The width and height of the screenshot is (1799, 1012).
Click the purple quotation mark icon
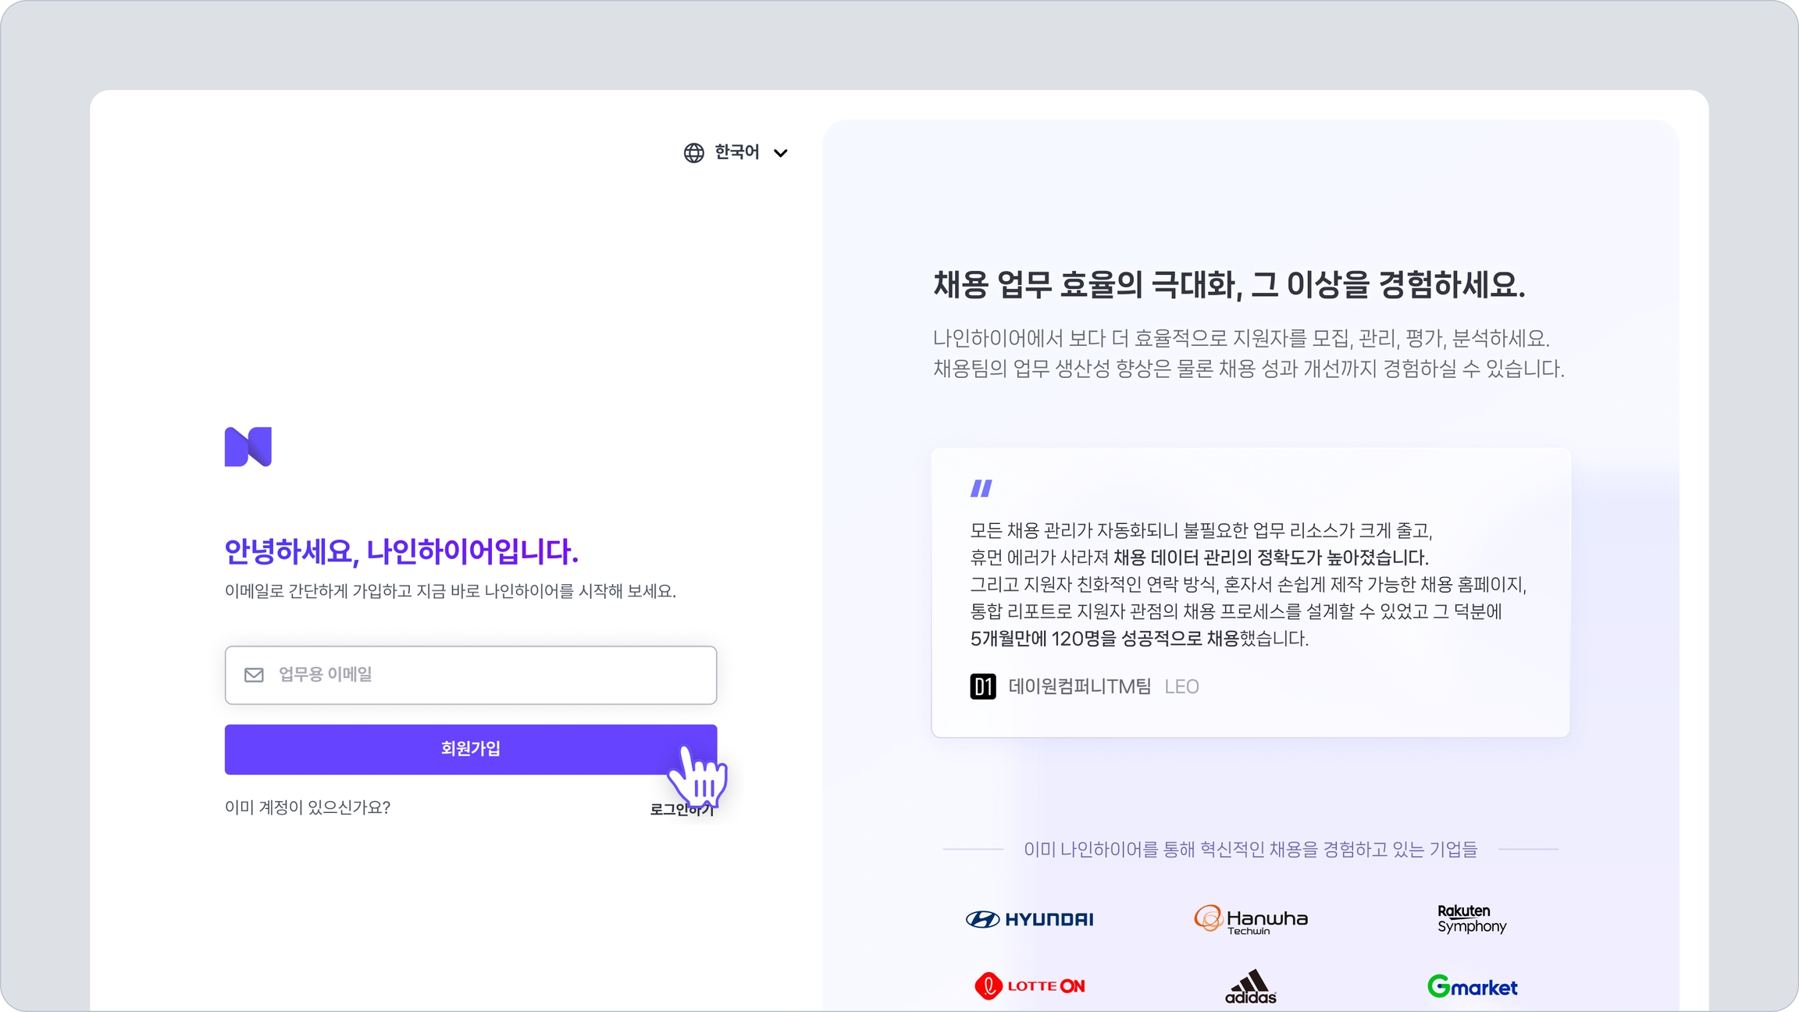pyautogui.click(x=981, y=489)
